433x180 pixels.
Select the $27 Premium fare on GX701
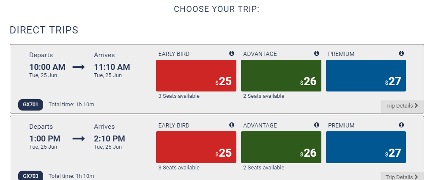click(366, 75)
